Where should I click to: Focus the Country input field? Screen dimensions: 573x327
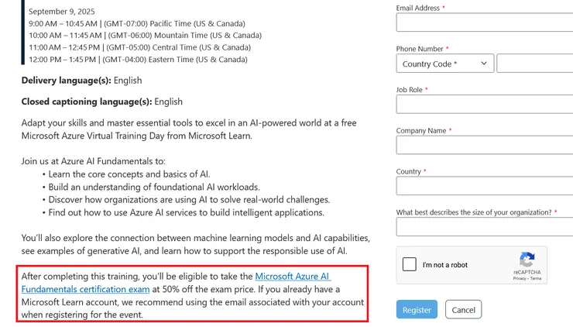[x=485, y=186]
